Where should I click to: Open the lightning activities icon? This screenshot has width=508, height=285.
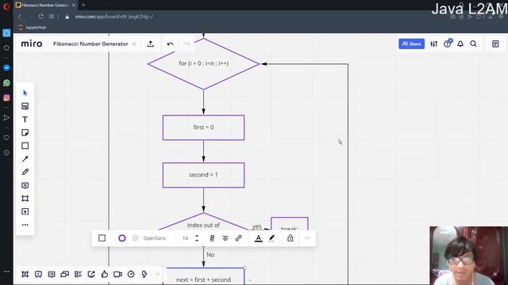tap(144, 275)
